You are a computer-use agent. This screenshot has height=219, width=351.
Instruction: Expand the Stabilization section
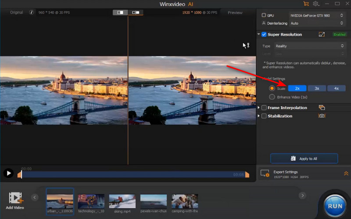[x=258, y=116]
